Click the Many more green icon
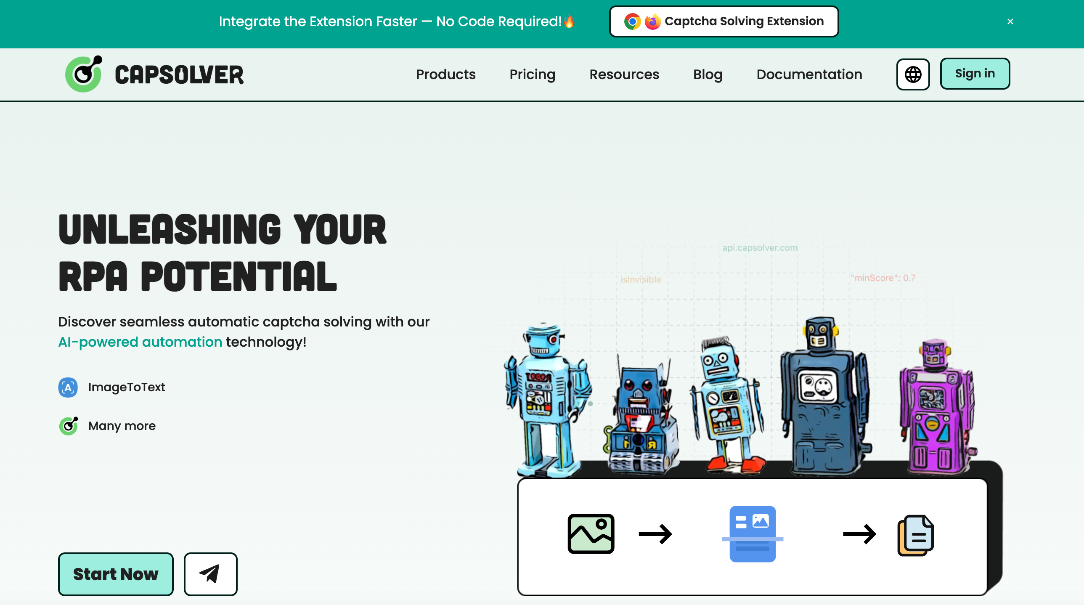 pos(68,426)
